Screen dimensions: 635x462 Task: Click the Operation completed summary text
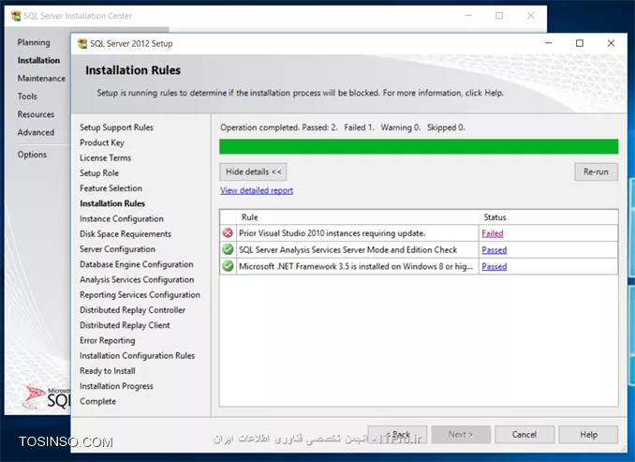coord(343,127)
